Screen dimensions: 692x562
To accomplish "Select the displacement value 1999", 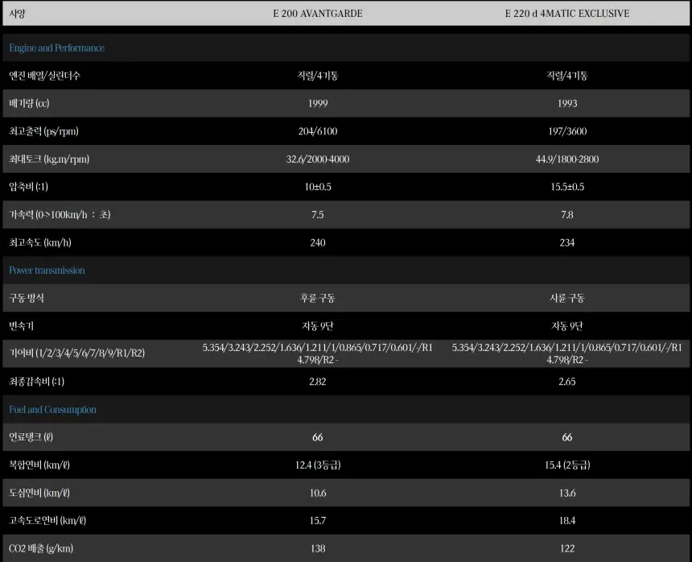I will coord(318,103).
